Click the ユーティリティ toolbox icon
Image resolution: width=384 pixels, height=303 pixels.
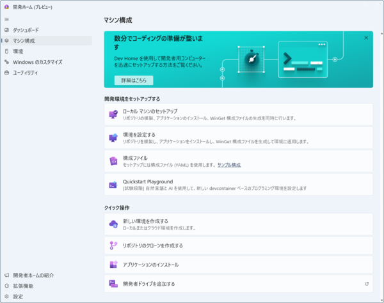[6, 73]
